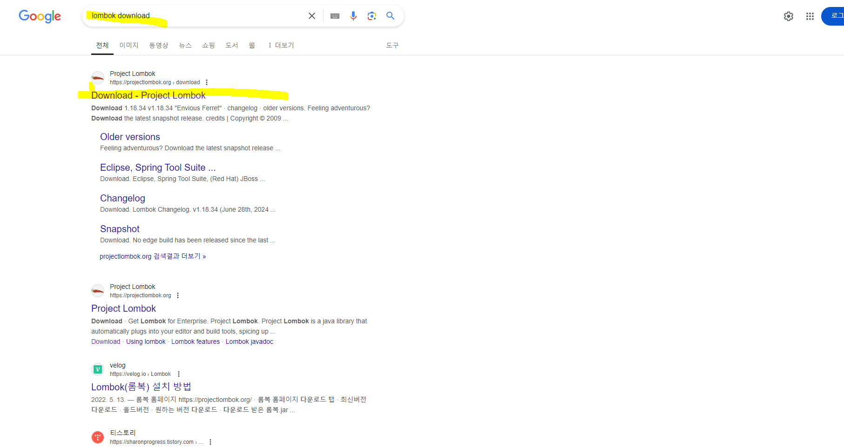This screenshot has width=844, height=448.
Task: Switch to the 웹 tab
Action: (252, 45)
